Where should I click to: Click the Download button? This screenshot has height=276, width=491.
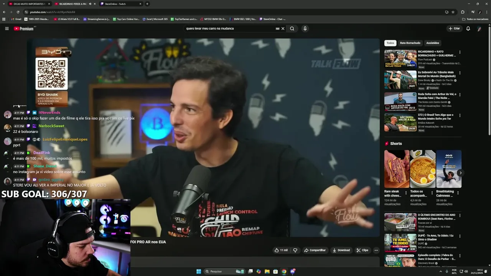[341, 250]
